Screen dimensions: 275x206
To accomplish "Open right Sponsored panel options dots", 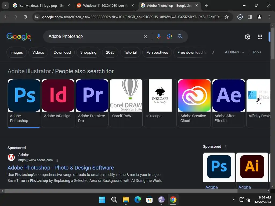I will pyautogui.click(x=226, y=147).
